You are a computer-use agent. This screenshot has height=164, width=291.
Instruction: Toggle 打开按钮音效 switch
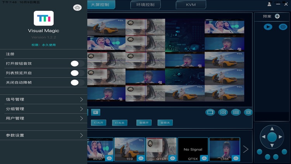[77, 64]
